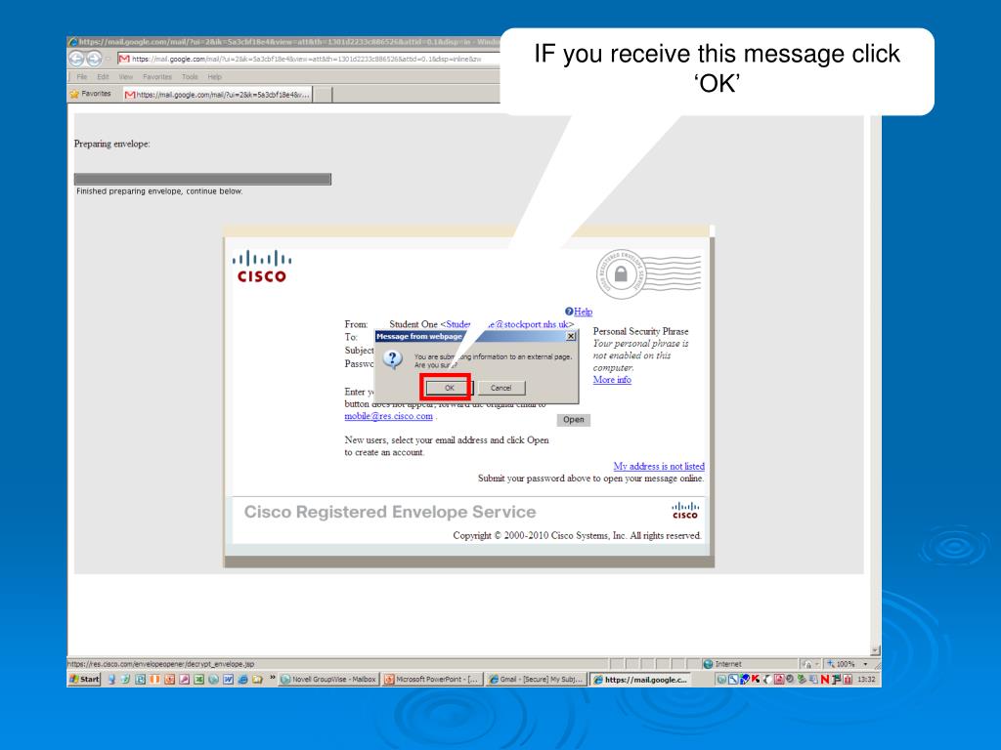Click the Windows Start button
Image resolution: width=1001 pixels, height=750 pixels.
point(84,680)
